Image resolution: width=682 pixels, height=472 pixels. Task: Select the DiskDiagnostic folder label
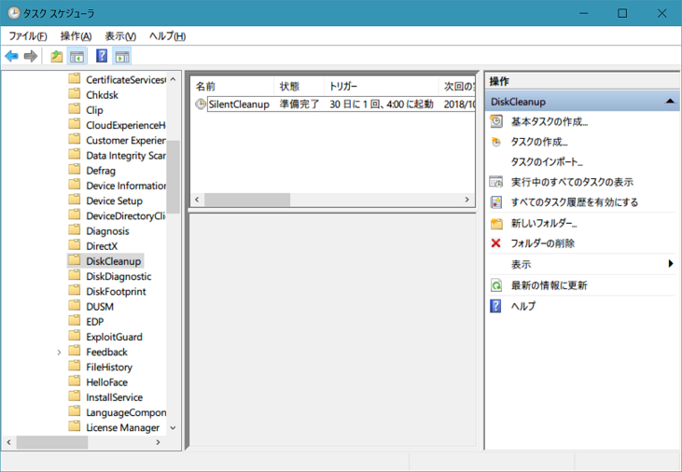pyautogui.click(x=118, y=276)
